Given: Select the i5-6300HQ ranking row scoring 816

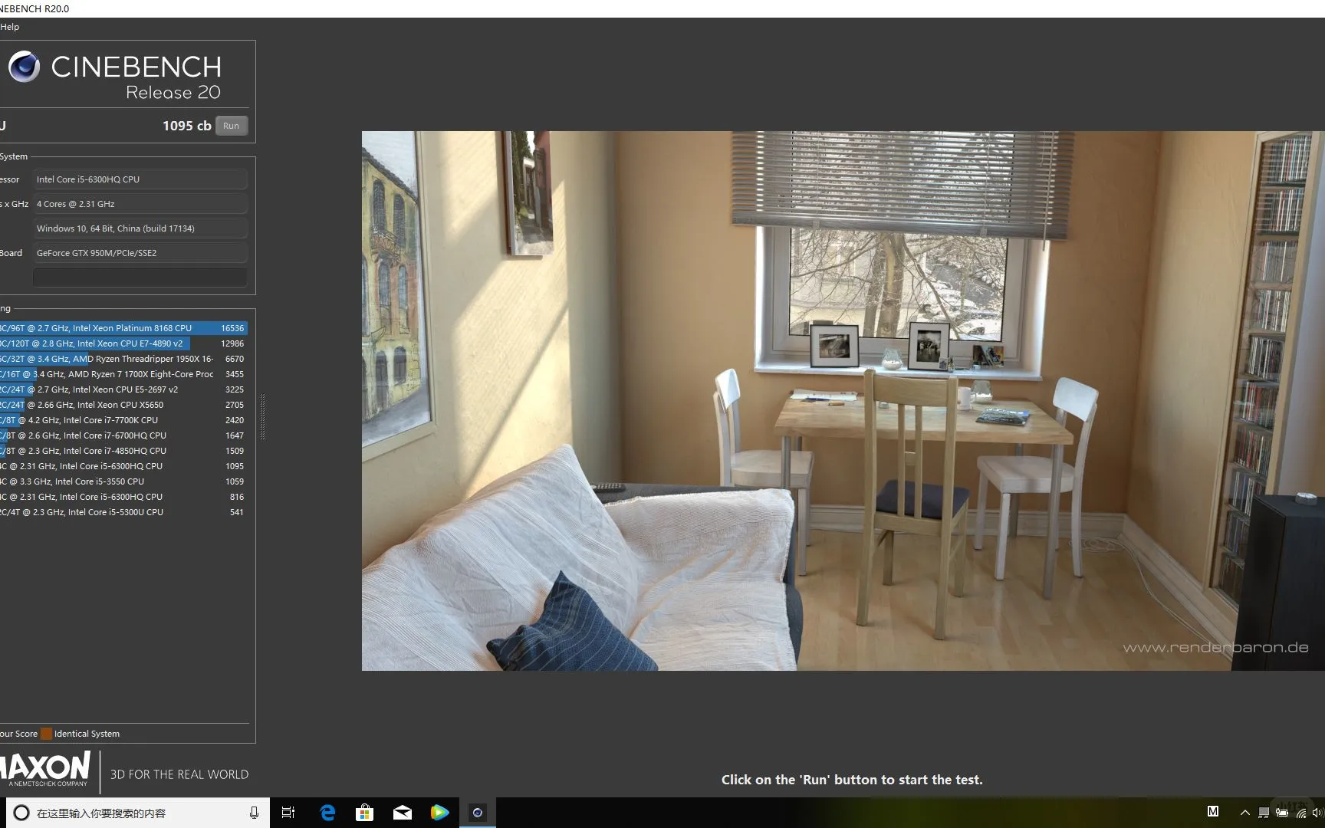Looking at the screenshot, I should click(123, 497).
